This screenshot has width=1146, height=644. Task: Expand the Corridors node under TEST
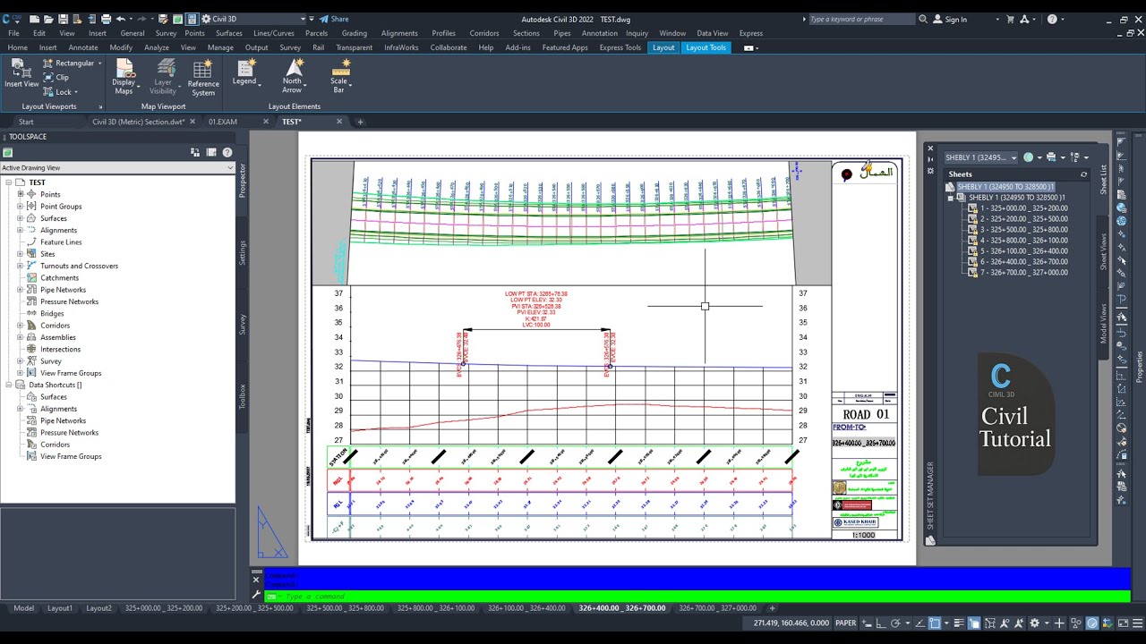20,326
